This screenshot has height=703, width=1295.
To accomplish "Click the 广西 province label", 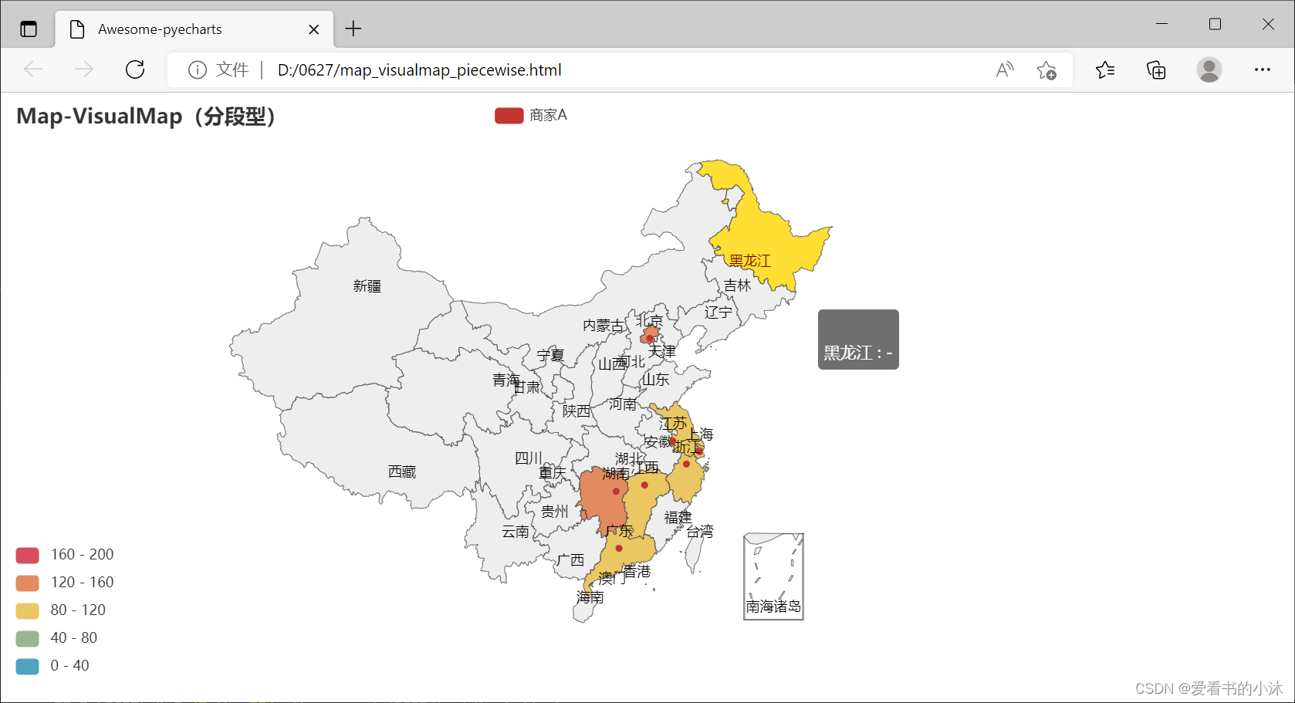I will pyautogui.click(x=570, y=560).
